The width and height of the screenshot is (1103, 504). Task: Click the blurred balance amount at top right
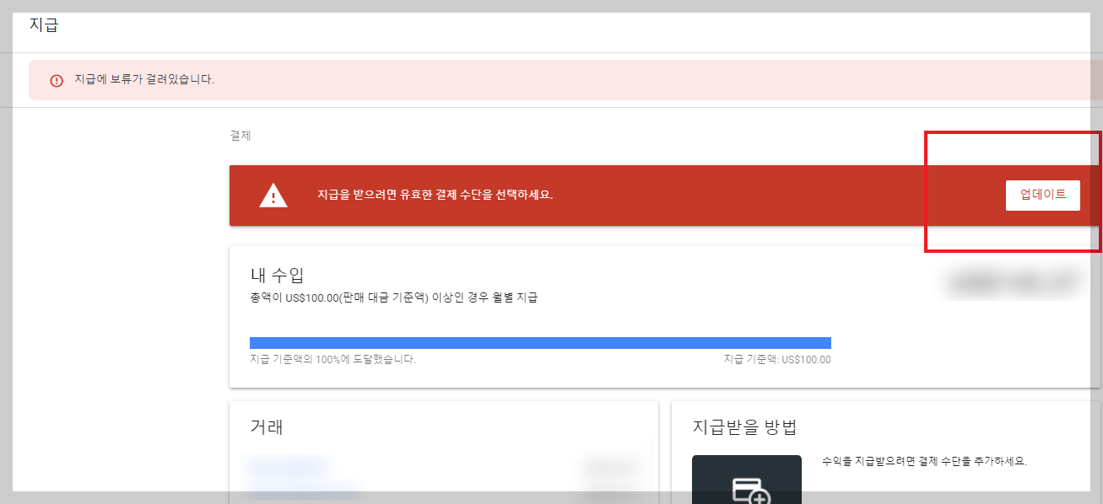pos(1013,281)
